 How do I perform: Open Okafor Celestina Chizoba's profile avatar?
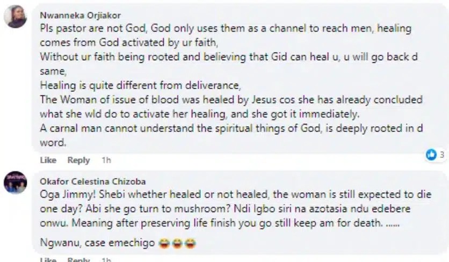[15, 182]
